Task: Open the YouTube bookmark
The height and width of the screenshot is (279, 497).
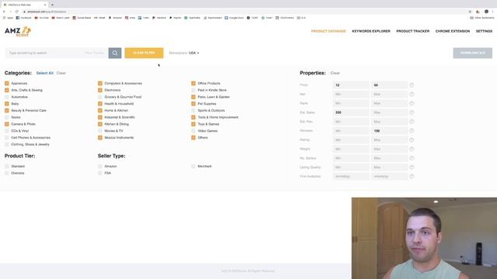Action: pos(41,18)
